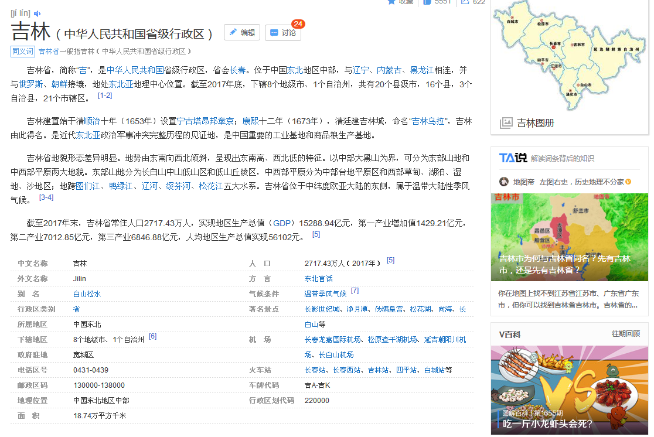Screen dimensions: 654x437
Task: Click citation [6] beside 下辖地区
Action: coord(152,336)
